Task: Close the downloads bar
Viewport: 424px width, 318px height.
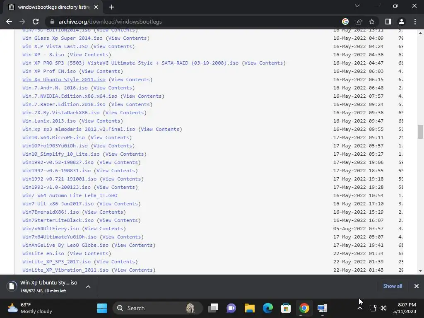Action: point(417,286)
